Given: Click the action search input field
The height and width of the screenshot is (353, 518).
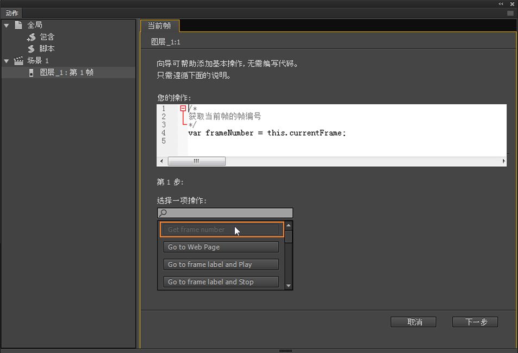Looking at the screenshot, I should coord(225,213).
